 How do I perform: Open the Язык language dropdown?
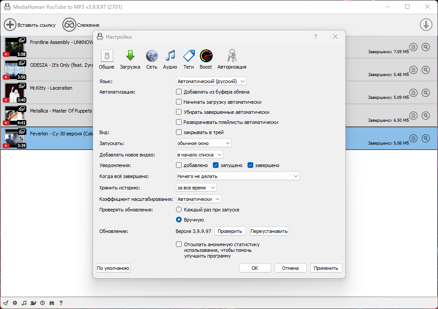[x=211, y=81]
